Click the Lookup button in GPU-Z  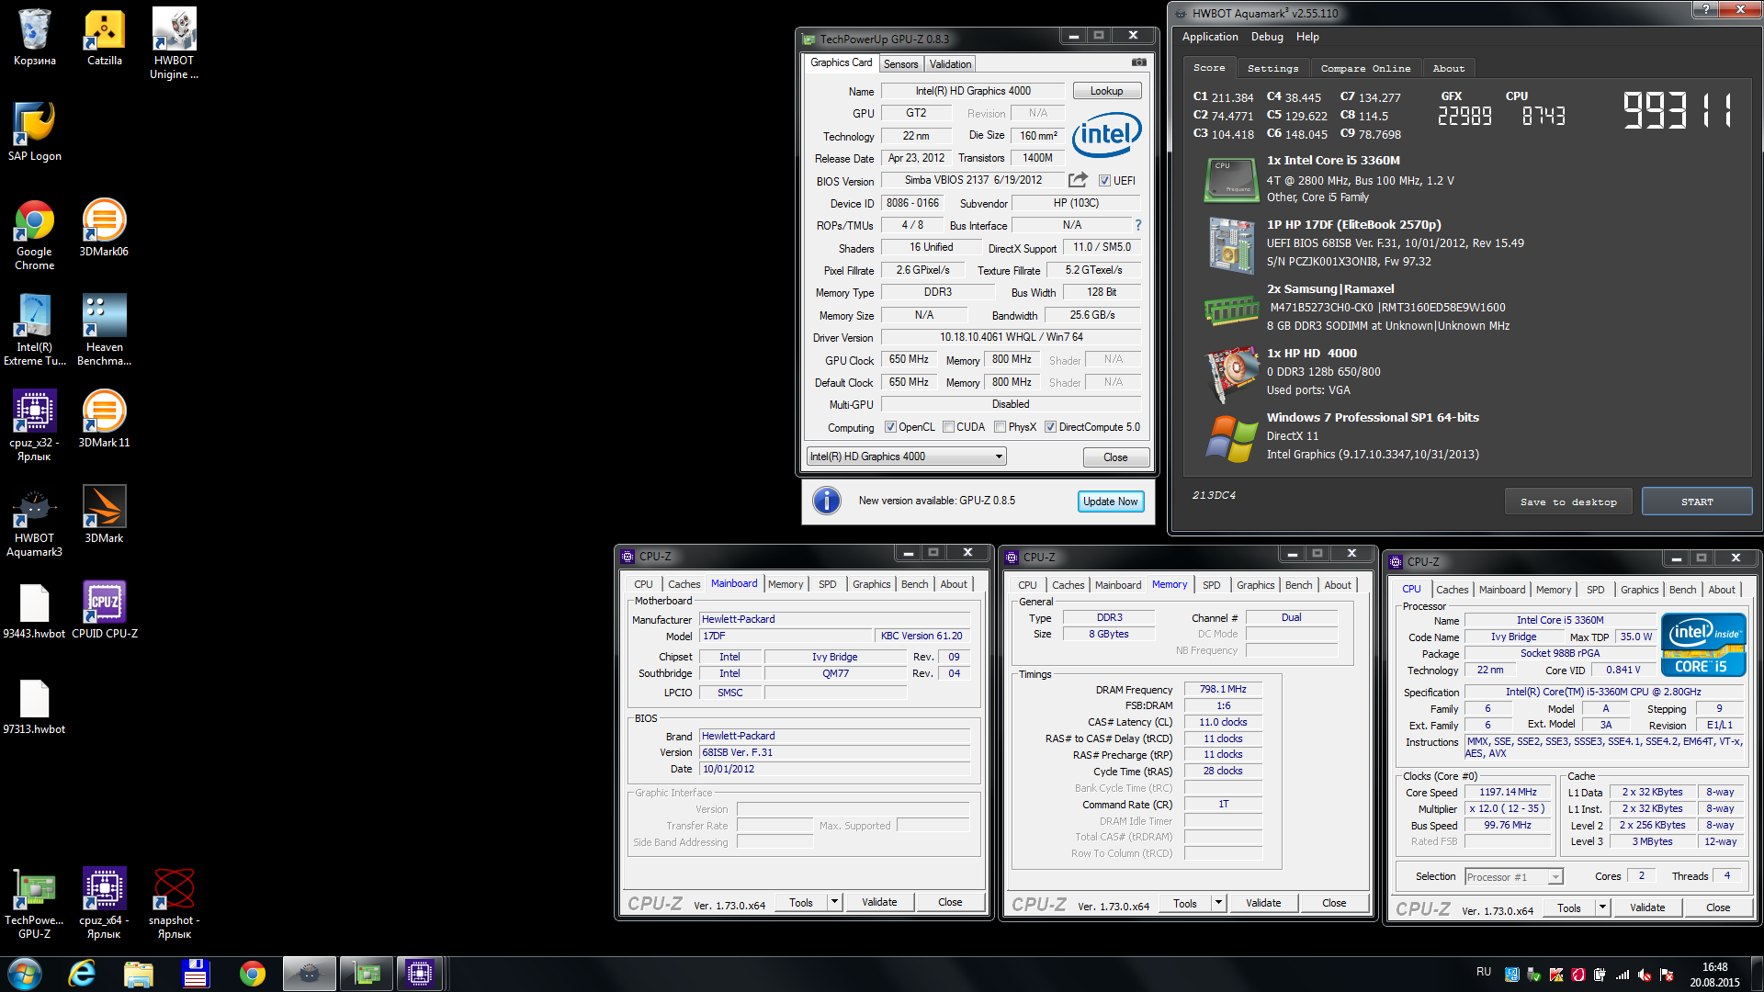(x=1106, y=91)
